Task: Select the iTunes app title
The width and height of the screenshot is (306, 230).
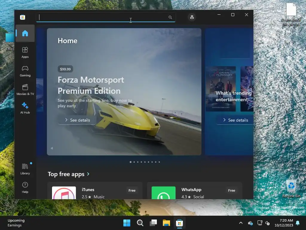Action: [88, 190]
